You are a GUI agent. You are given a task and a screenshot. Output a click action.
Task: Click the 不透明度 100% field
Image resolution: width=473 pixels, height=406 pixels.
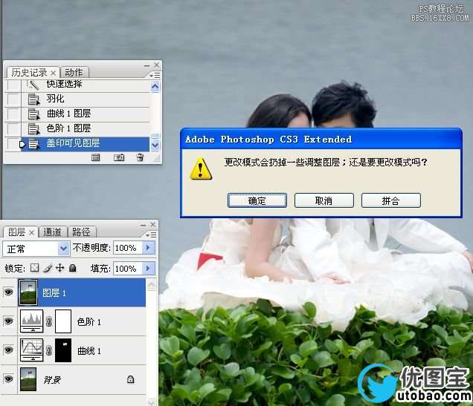tap(128, 248)
